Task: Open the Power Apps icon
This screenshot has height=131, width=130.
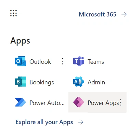Action: (x=79, y=102)
